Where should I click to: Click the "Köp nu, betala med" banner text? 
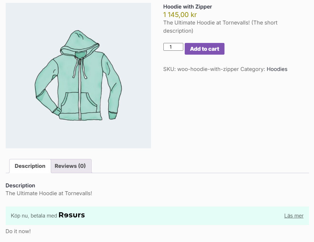[34, 215]
